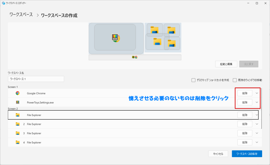The image size is (270, 165).
Task: Enable the デスクトップ ショートカットを作成 checkbox
Action: 194,80
